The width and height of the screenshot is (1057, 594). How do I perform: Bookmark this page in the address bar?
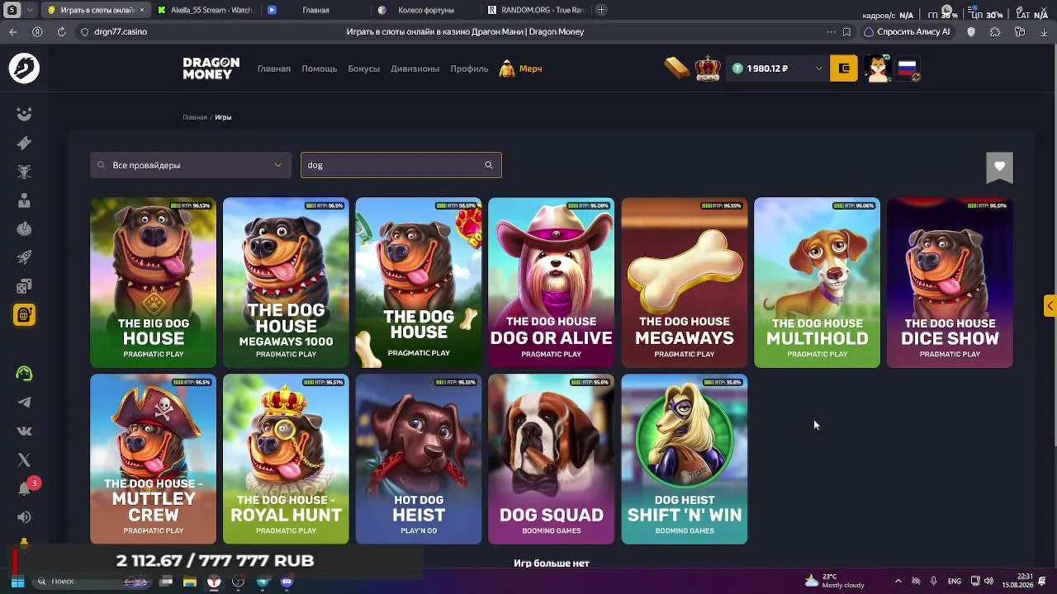846,32
